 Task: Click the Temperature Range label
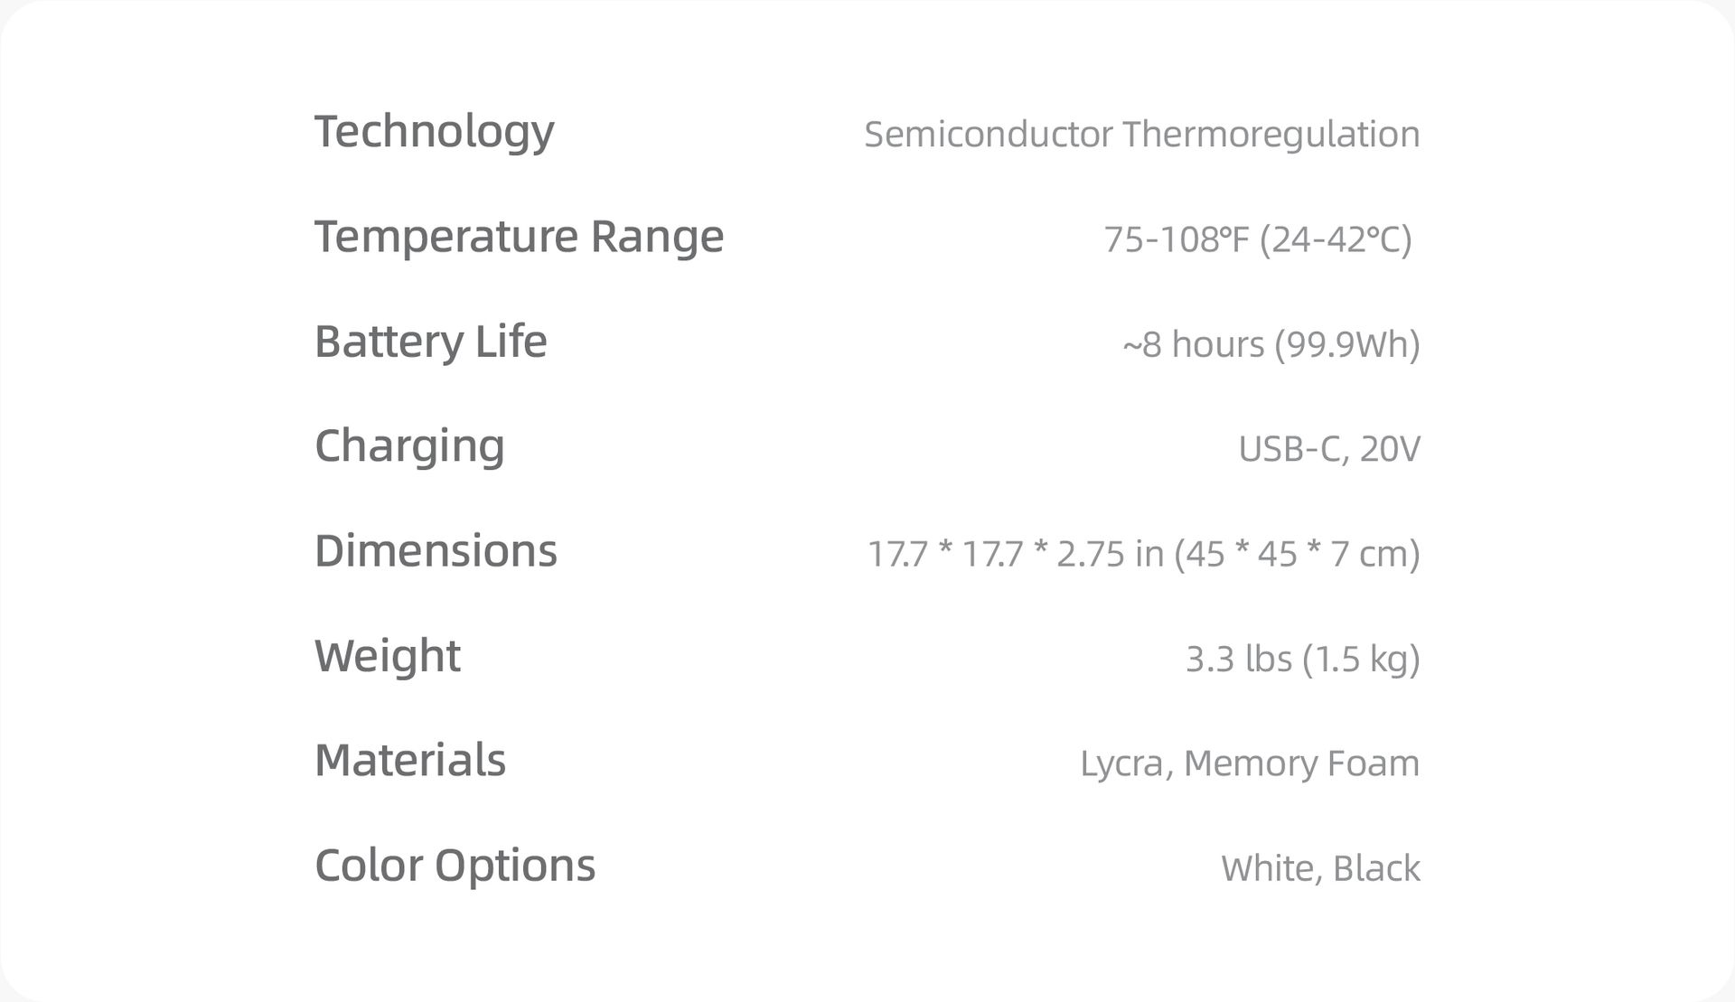pos(519,237)
